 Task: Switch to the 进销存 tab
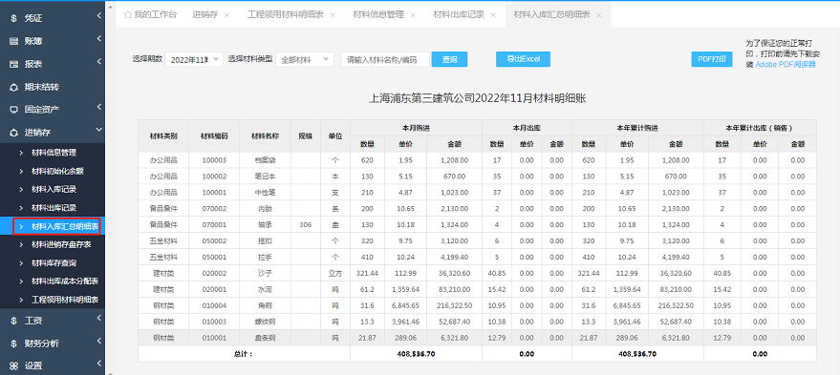(205, 15)
